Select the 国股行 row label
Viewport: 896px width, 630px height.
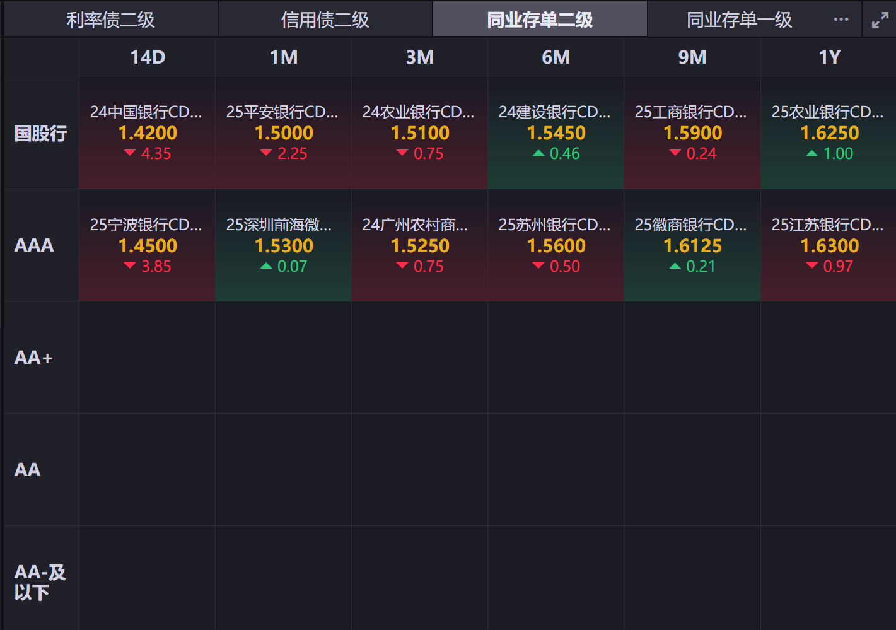41,133
